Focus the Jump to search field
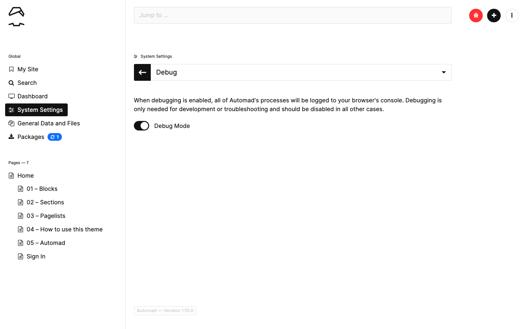This screenshot has height=329, width=527. (x=293, y=15)
